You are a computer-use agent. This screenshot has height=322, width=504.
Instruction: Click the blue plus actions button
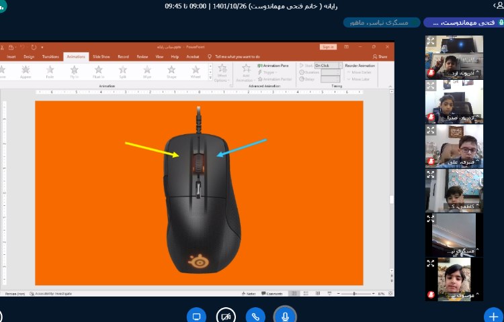pyautogui.click(x=493, y=315)
